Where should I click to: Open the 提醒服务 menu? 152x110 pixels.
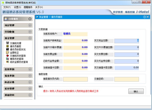coord(28,7)
